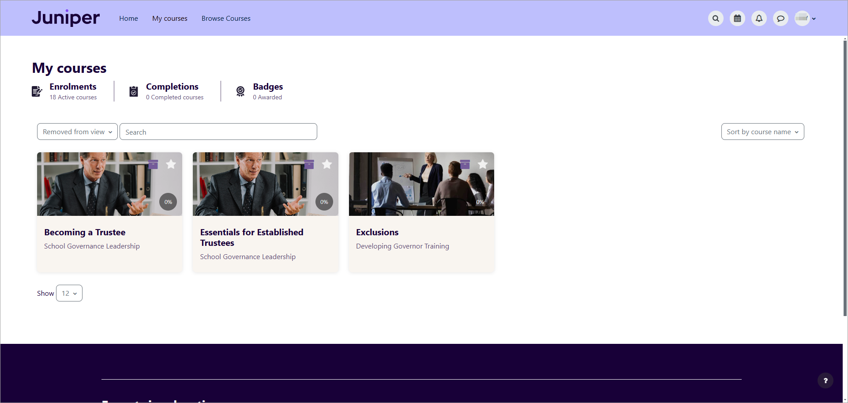Expand the Show 12 per page dropdown
Viewport: 848px width, 403px height.
(69, 293)
